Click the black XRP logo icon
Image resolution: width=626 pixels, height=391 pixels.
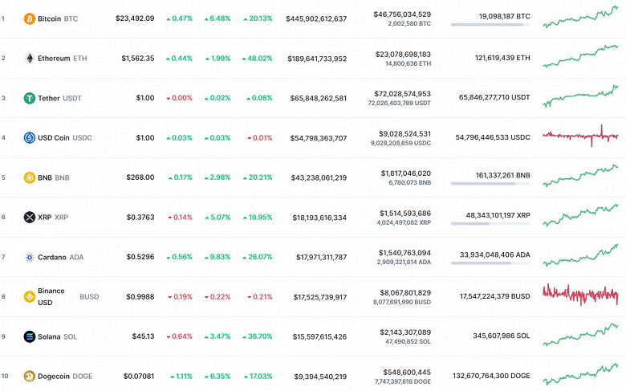click(x=30, y=217)
